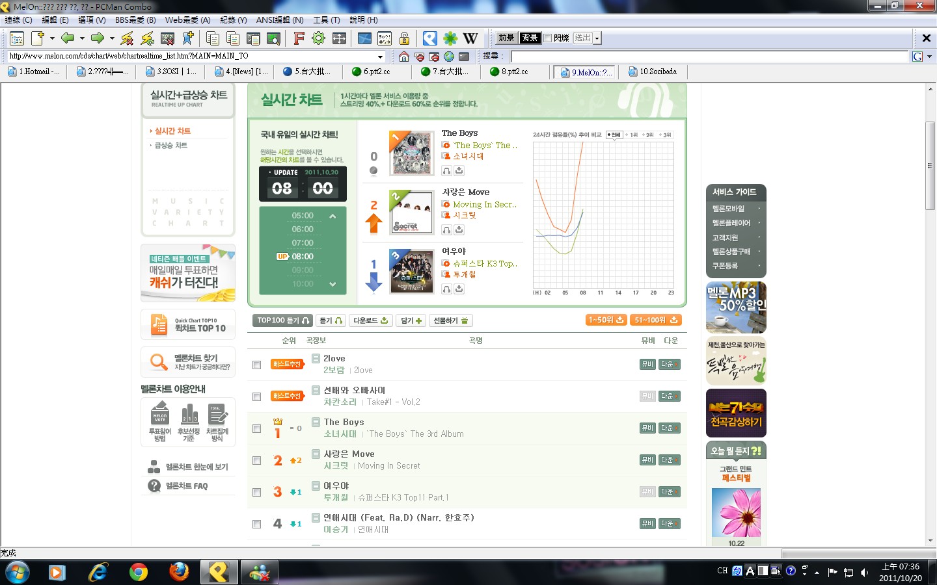This screenshot has height=585, width=937.
Task: Open 멜론차트 FAQ question mark icon
Action: click(154, 486)
